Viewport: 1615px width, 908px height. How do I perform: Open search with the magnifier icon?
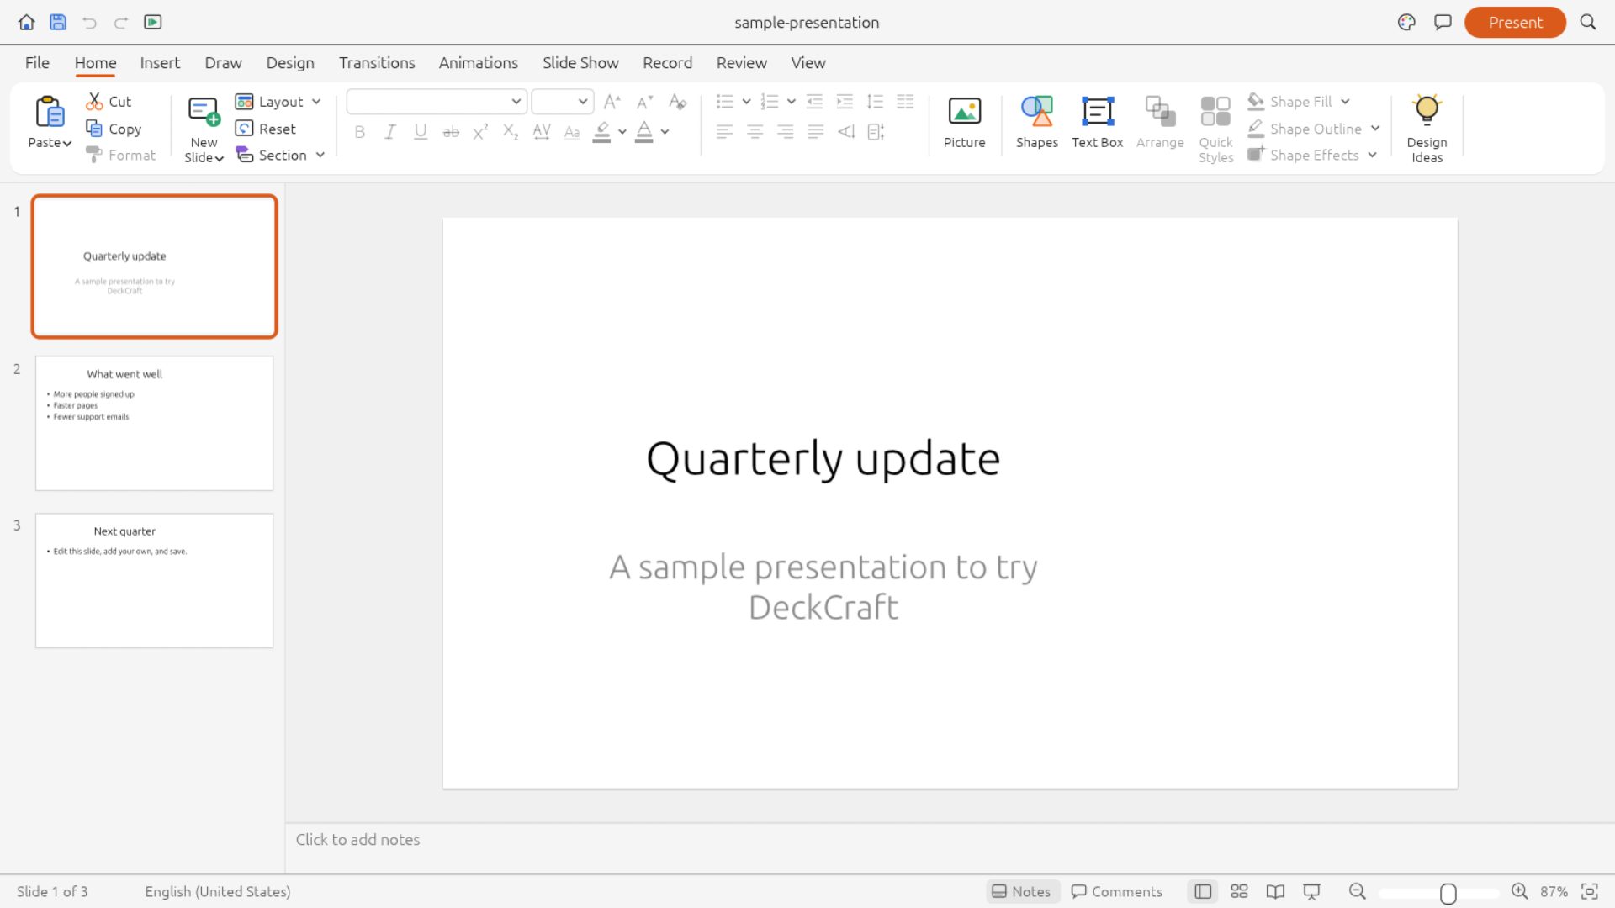click(1588, 23)
